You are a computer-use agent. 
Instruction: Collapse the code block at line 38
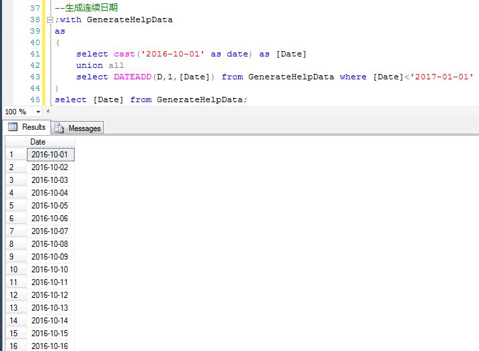point(50,20)
